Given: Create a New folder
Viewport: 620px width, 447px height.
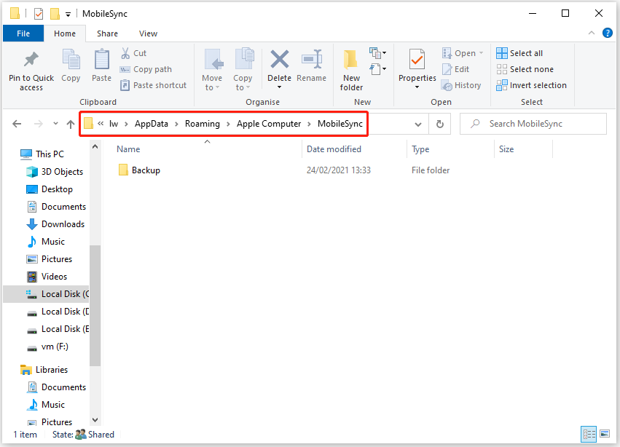Looking at the screenshot, I should click(351, 71).
